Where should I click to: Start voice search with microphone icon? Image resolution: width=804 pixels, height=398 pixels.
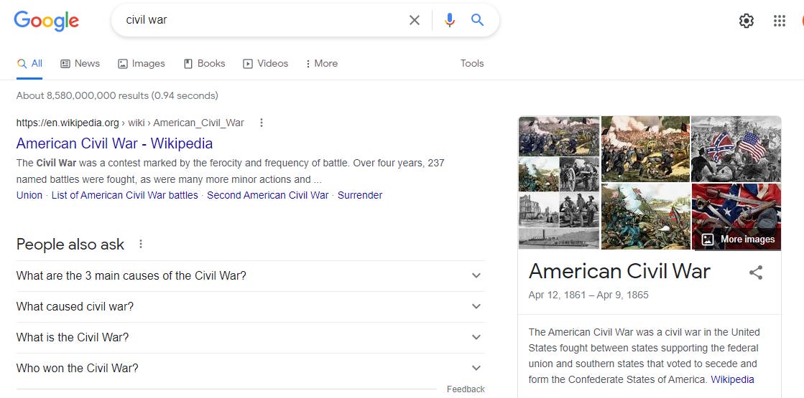[450, 20]
